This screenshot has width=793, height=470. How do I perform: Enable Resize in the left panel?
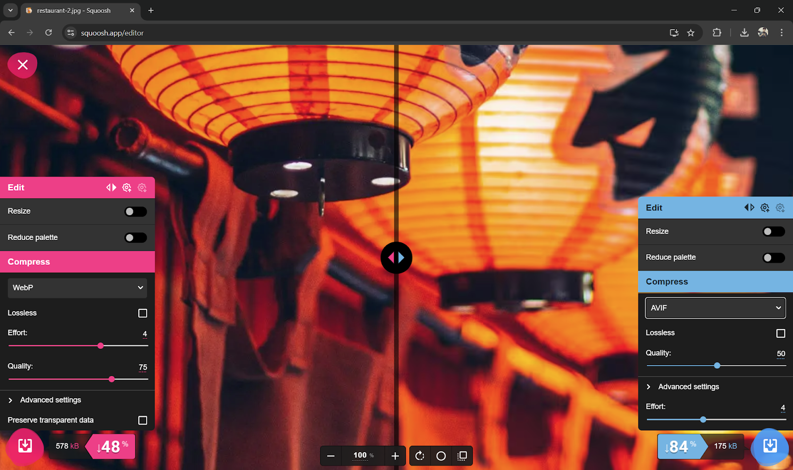point(135,212)
